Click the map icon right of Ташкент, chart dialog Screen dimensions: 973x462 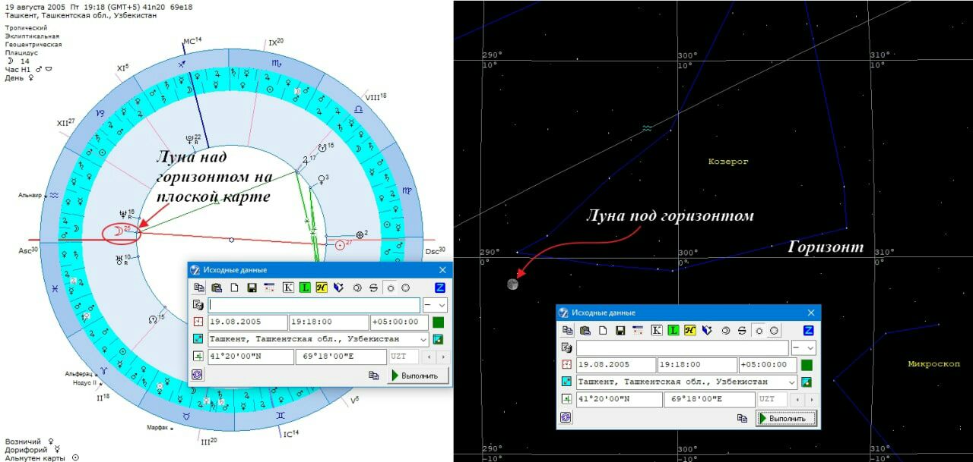click(x=438, y=339)
